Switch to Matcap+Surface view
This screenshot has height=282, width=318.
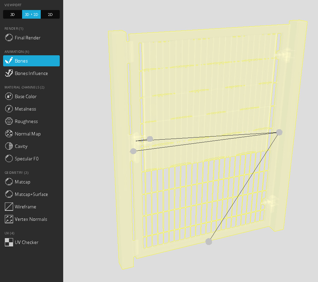tap(31, 194)
